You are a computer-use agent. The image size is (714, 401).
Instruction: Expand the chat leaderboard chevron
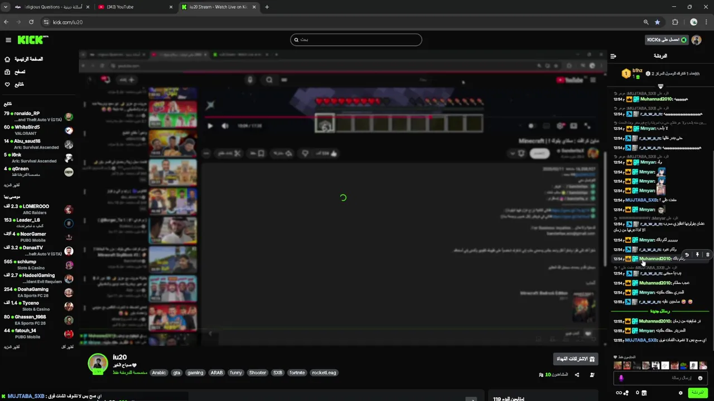tap(660, 86)
